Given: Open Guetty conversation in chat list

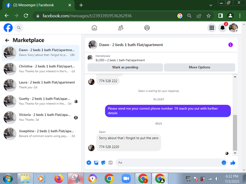Looking at the screenshot, I should click(41, 101).
